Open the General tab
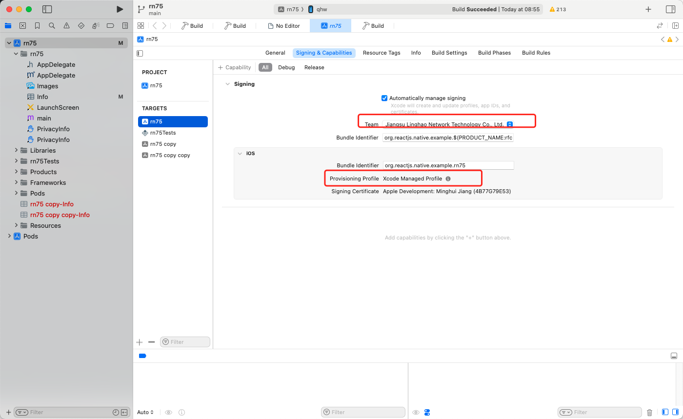 pyautogui.click(x=275, y=53)
